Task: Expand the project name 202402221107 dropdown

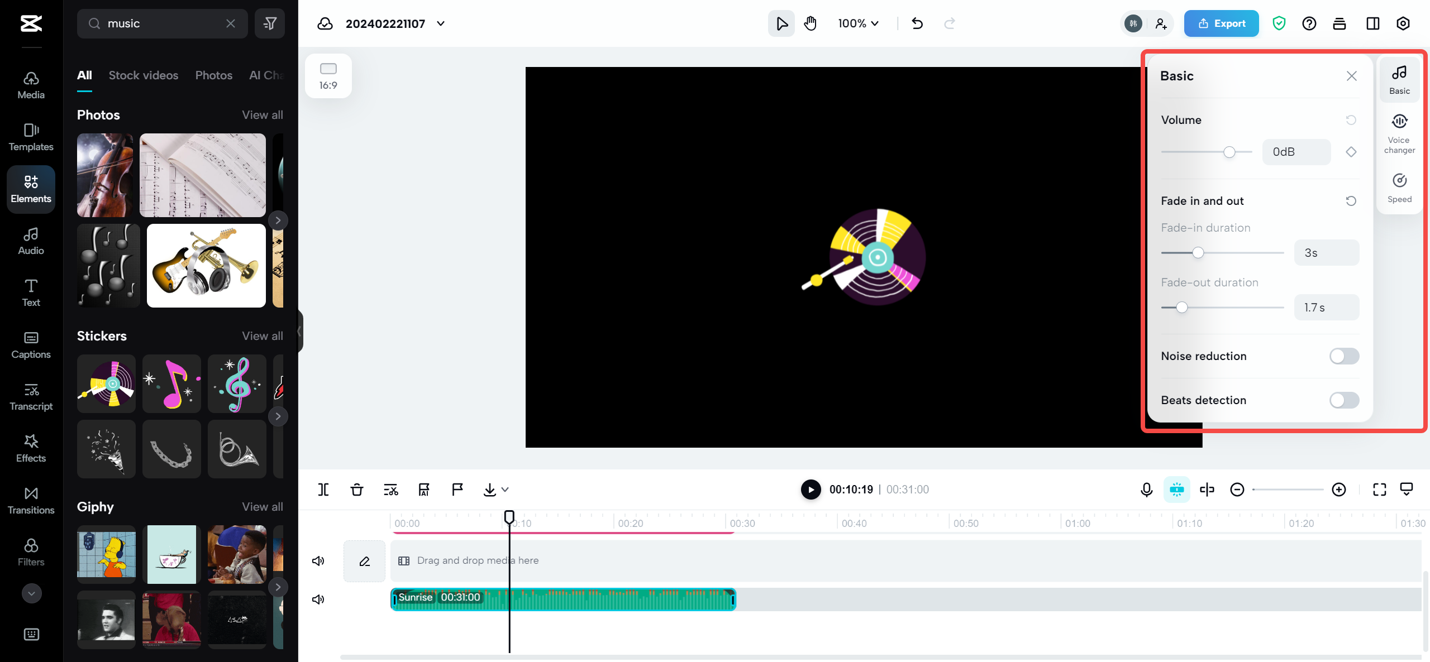Action: point(441,23)
